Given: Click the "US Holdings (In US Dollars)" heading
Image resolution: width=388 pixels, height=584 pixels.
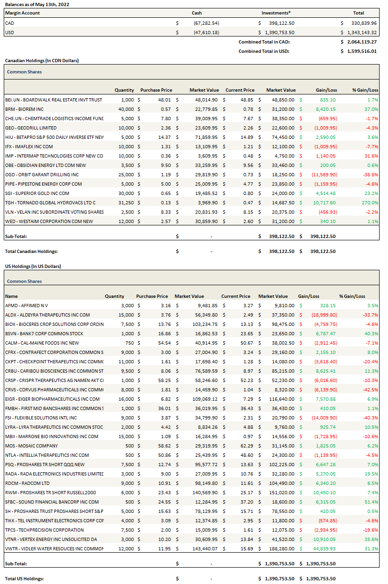Looking at the screenshot, I should tap(33, 267).
